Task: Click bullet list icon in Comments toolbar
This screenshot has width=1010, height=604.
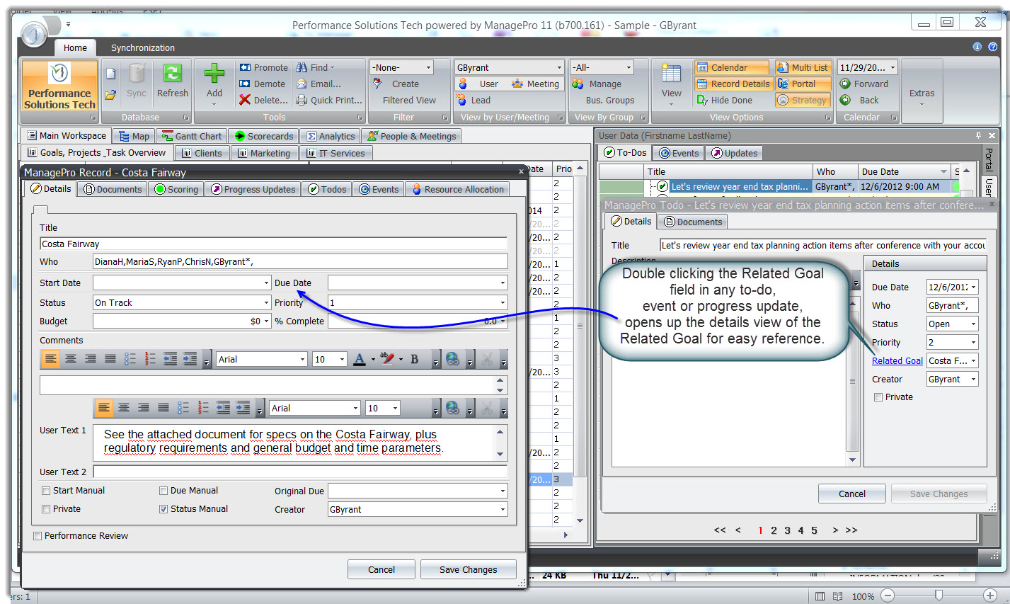Action: 130,359
